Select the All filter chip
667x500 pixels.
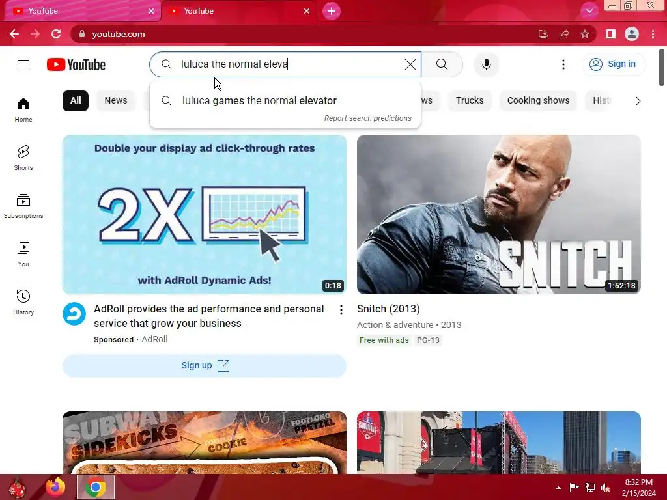[76, 101]
